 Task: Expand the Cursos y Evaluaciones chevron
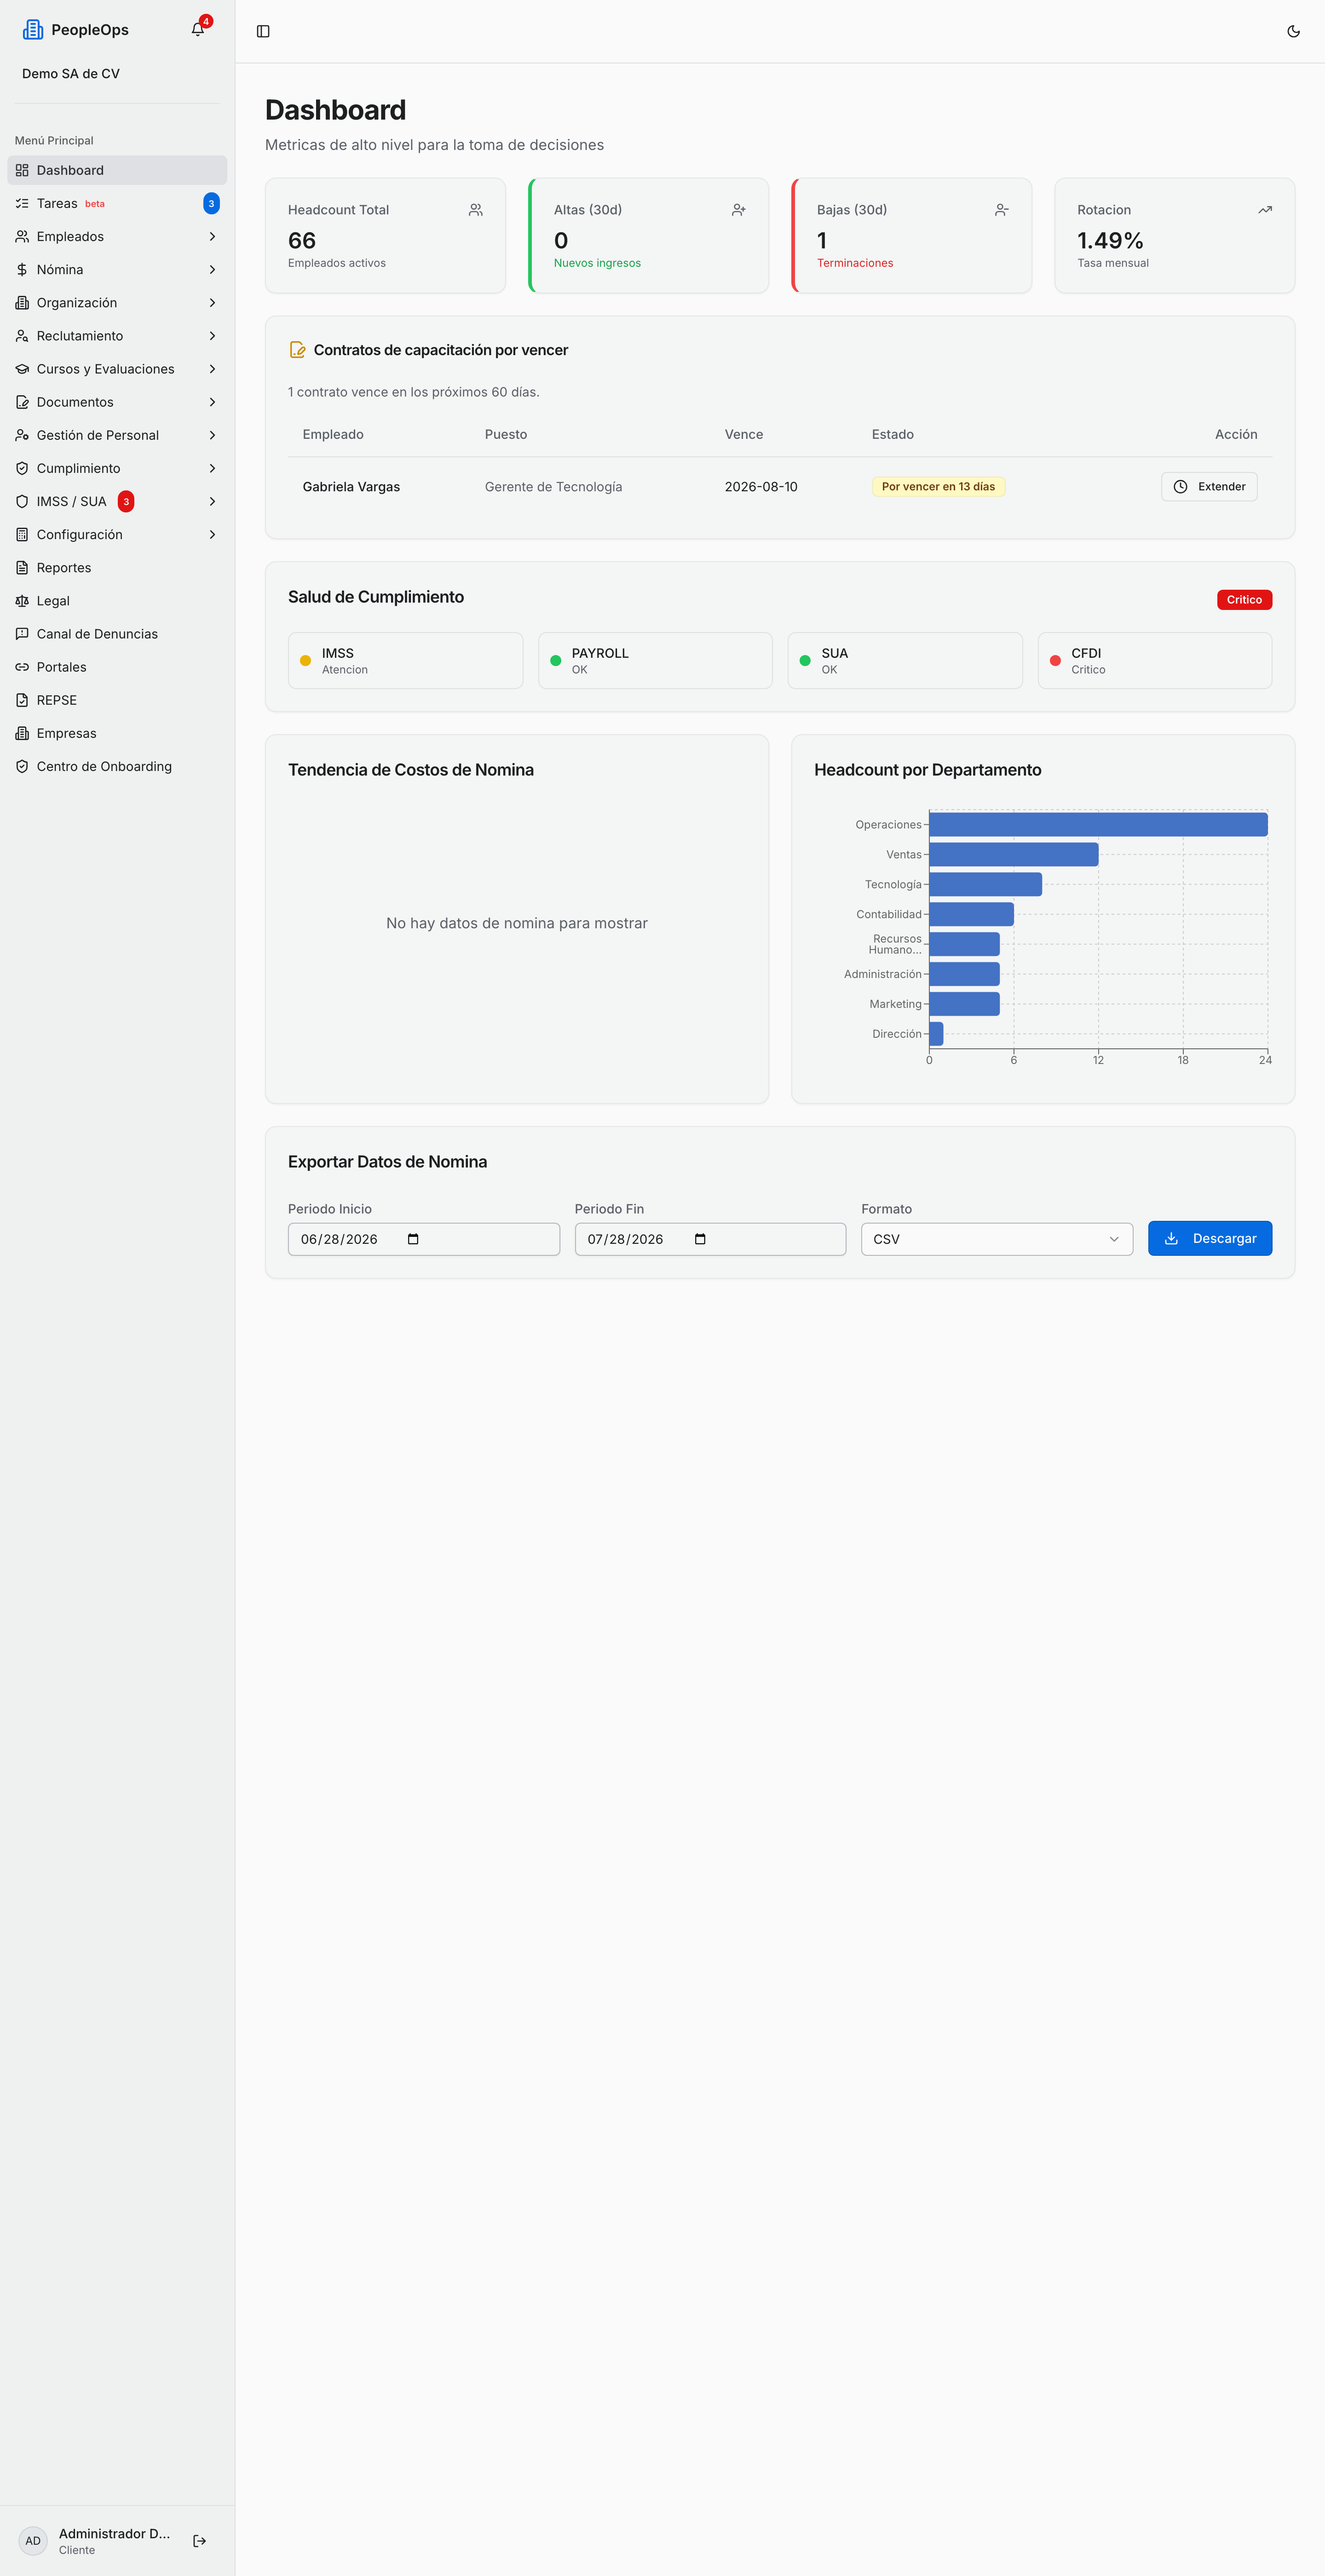pyautogui.click(x=212, y=369)
